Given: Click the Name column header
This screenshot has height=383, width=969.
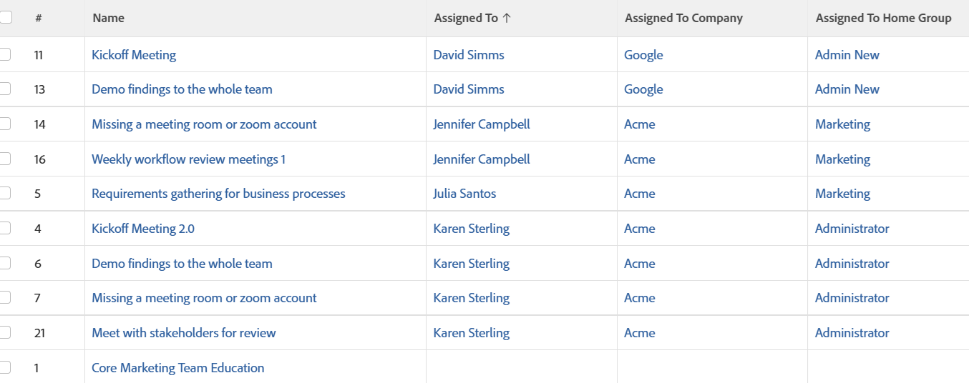Looking at the screenshot, I should 109,18.
